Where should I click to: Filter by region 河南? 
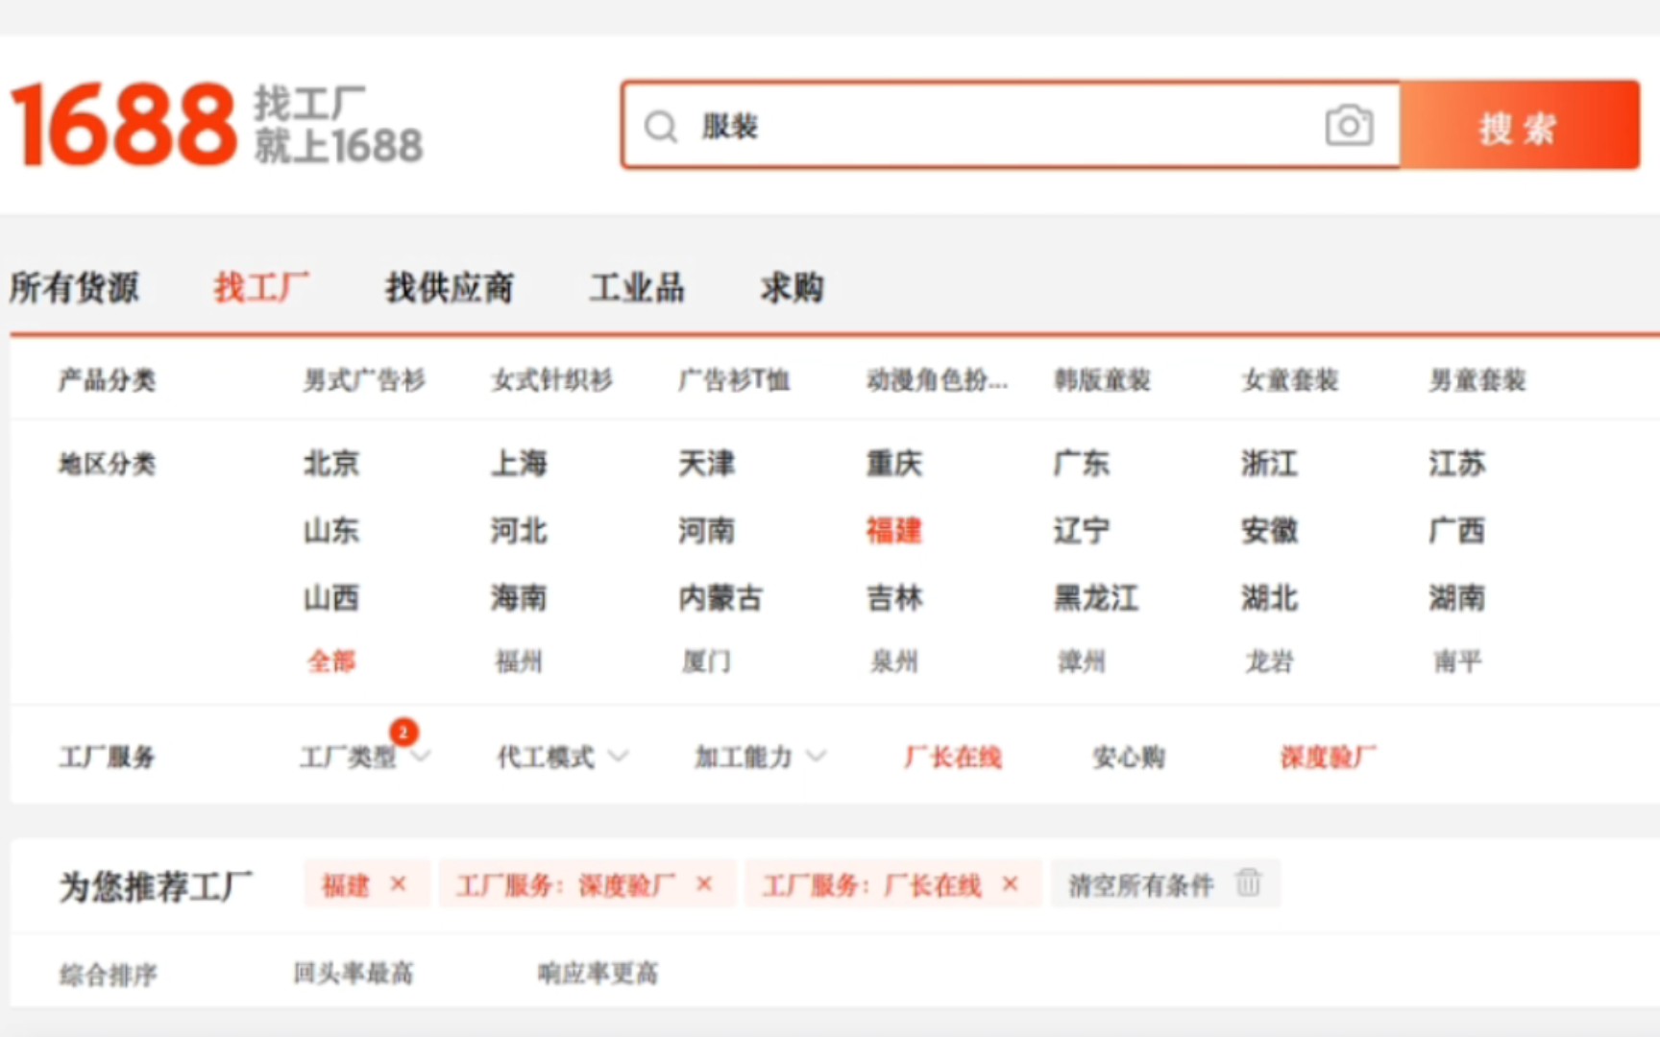coord(707,530)
